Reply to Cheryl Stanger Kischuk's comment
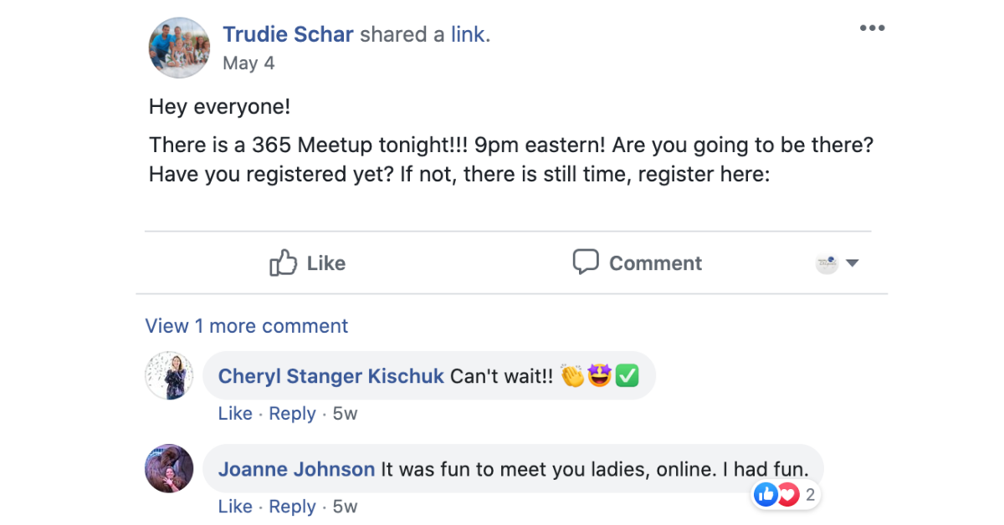This screenshot has height=525, width=1004. 292,414
